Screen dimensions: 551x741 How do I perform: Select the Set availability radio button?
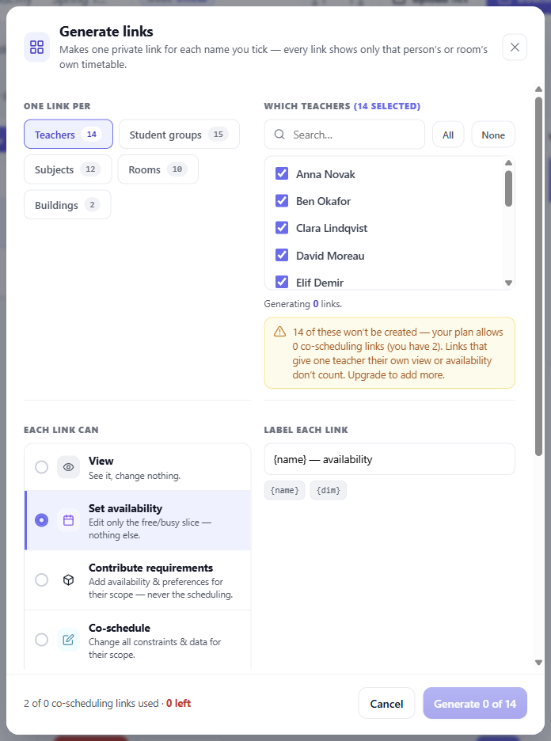coord(42,520)
